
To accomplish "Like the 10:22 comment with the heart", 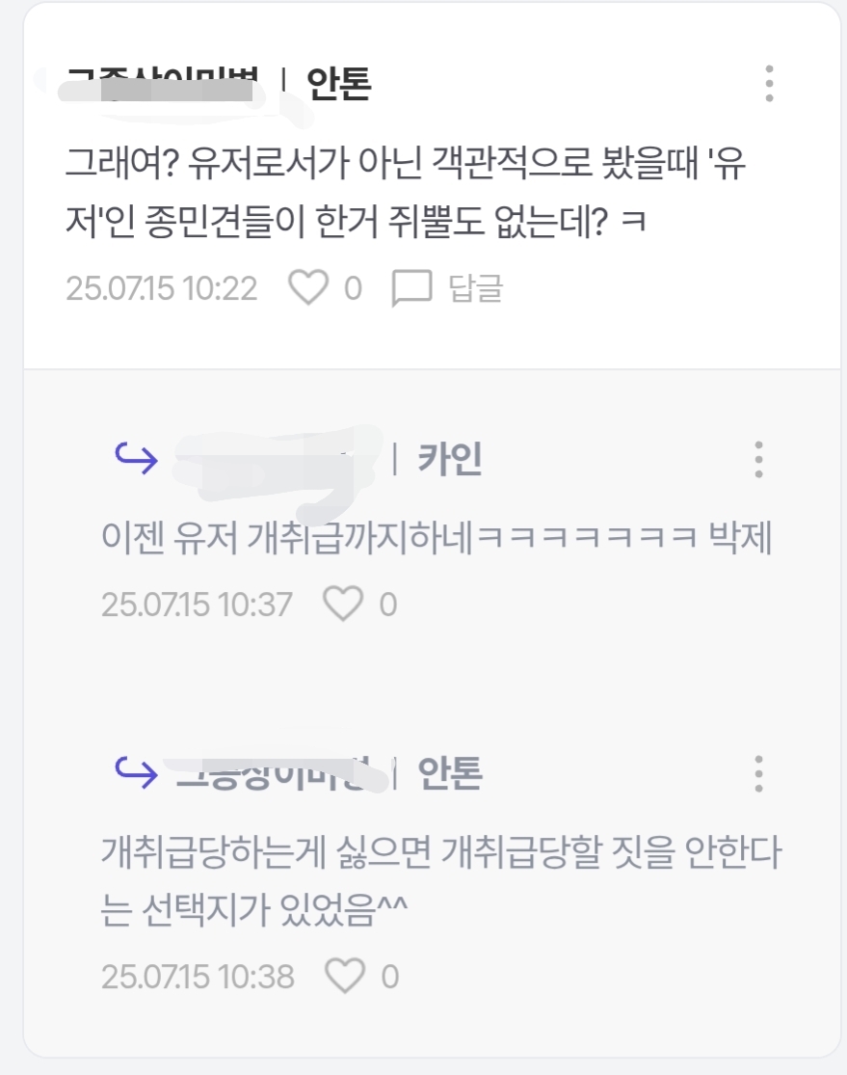I will click(x=307, y=287).
